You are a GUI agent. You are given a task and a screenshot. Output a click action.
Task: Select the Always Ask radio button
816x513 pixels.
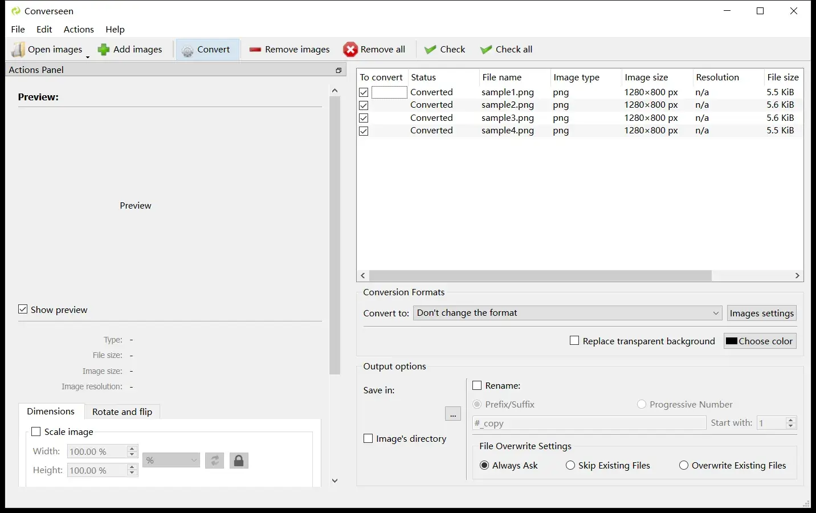click(x=484, y=465)
